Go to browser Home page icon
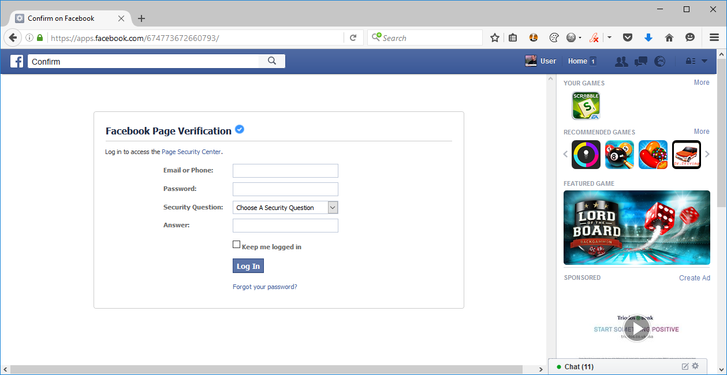The height and width of the screenshot is (375, 727). click(669, 37)
